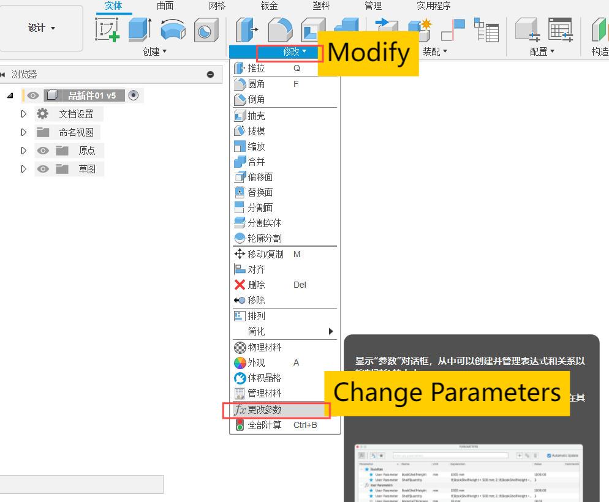
Task: Click the bill of materials table icon
Action: 486,29
